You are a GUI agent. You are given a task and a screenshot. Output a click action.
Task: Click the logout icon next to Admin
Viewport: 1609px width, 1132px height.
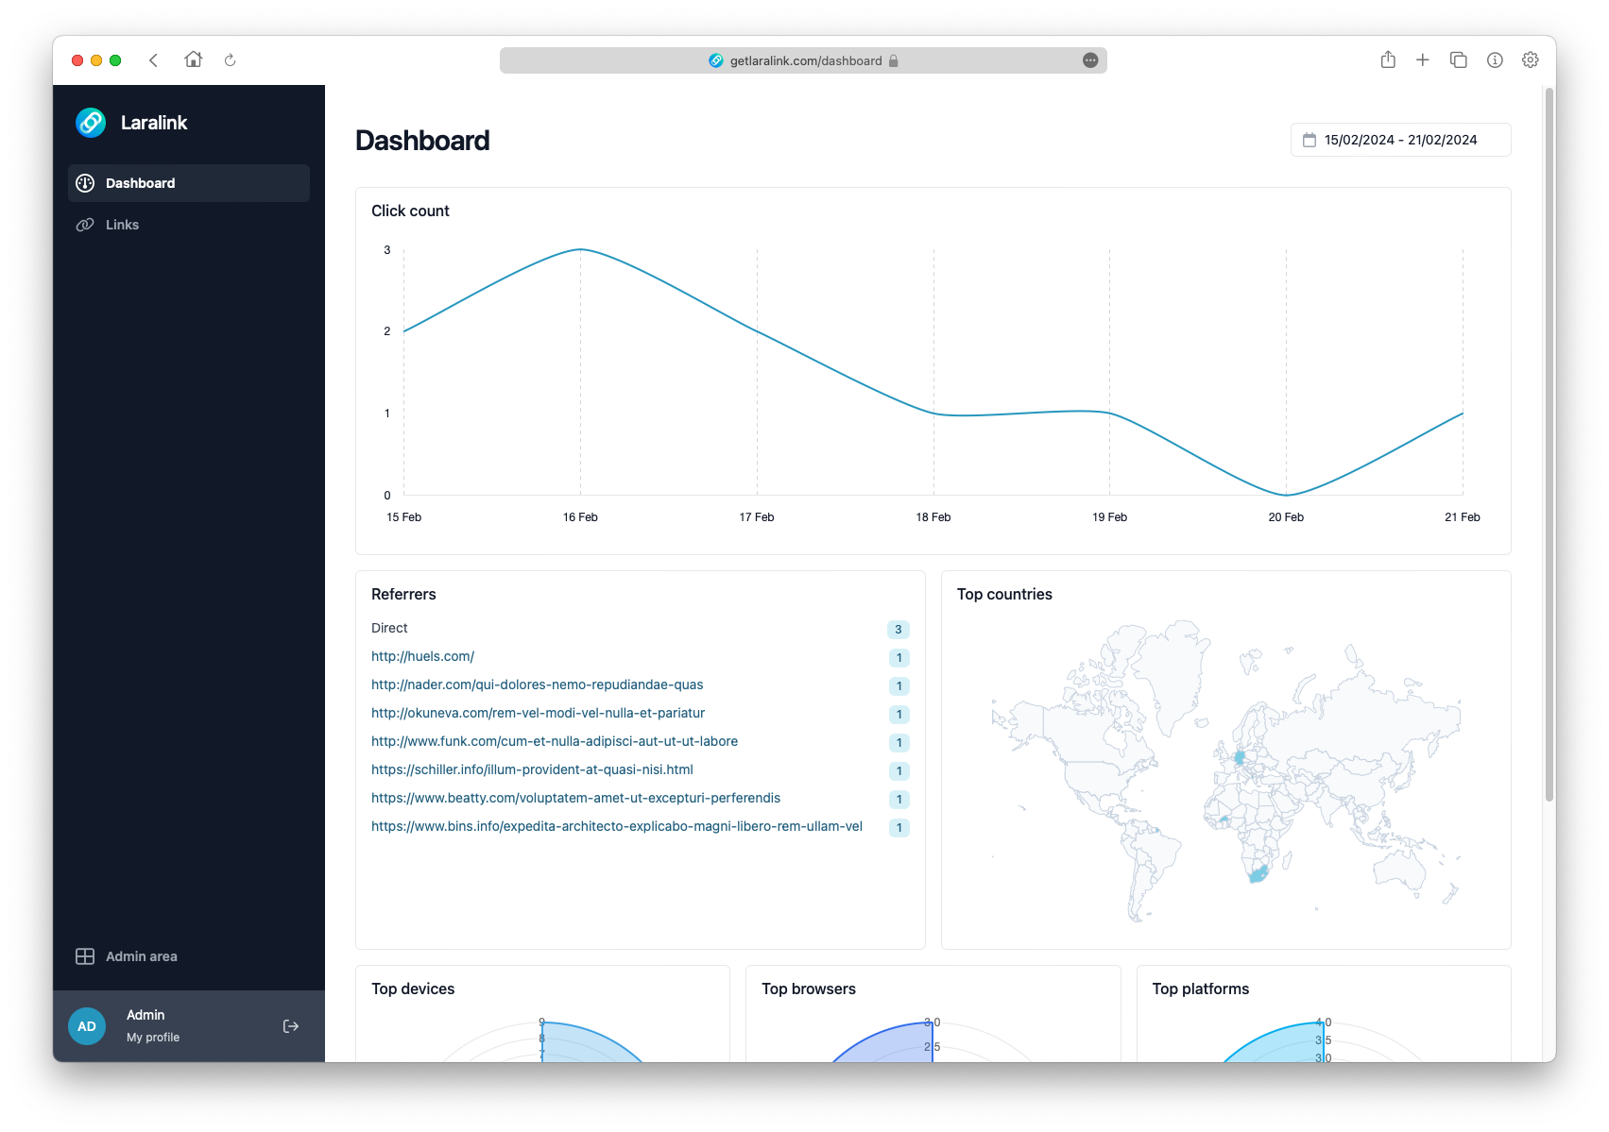[290, 1025]
